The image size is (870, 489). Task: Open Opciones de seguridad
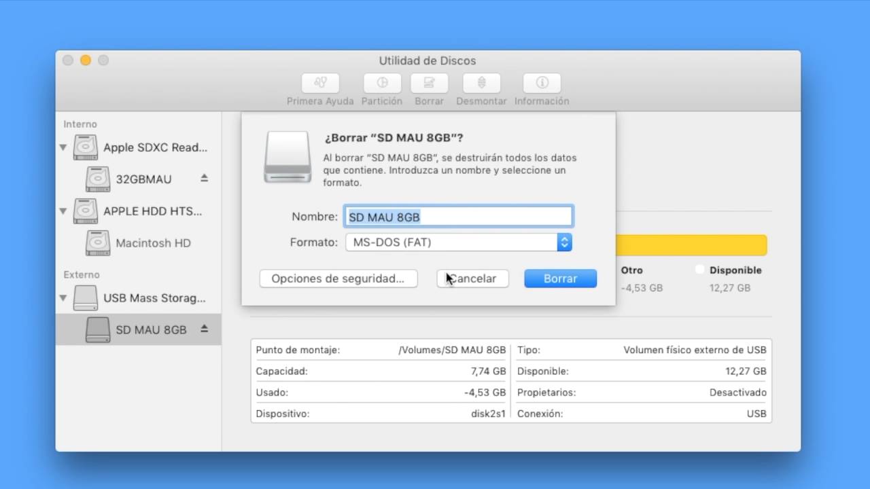point(338,278)
